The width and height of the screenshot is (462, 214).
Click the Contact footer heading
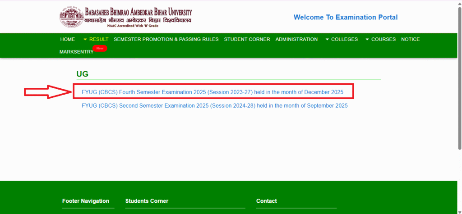coord(266,201)
